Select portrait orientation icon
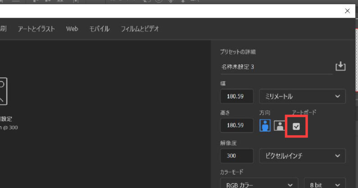Viewport: 358px width, 188px height. point(265,125)
